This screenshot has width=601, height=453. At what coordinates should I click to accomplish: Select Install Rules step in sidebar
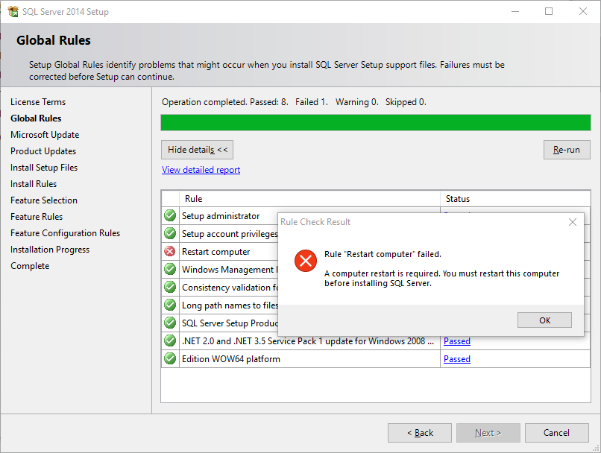(34, 184)
